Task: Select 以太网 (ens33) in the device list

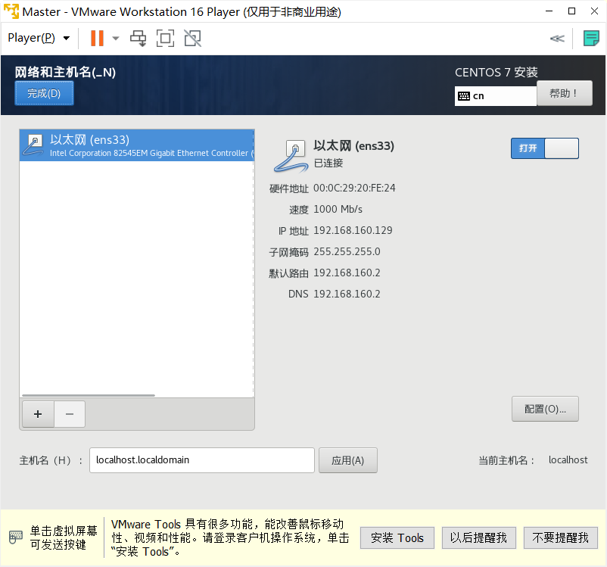Action: 137,145
